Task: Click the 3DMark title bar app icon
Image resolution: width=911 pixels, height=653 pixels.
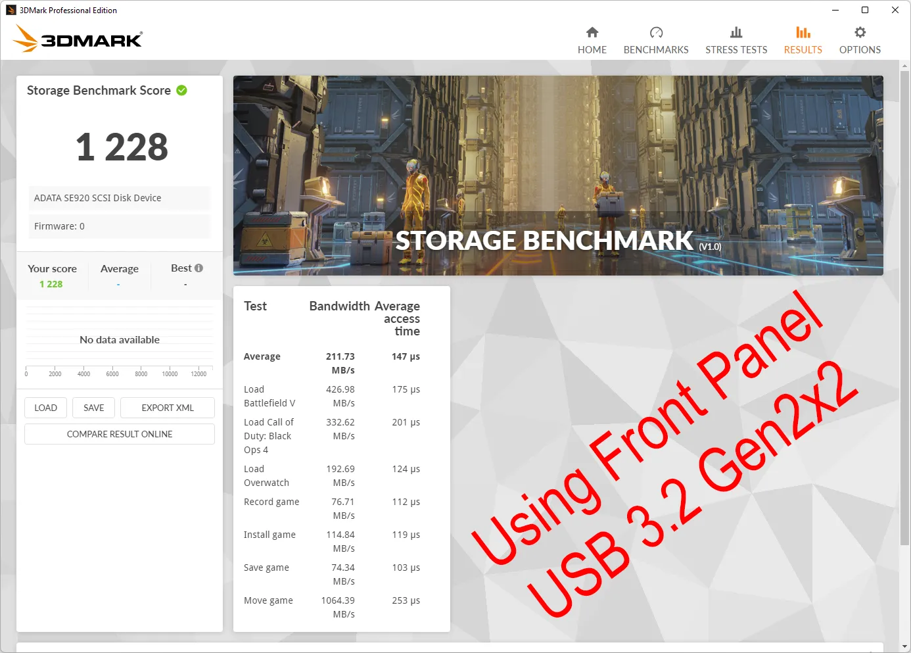Action: tap(11, 10)
